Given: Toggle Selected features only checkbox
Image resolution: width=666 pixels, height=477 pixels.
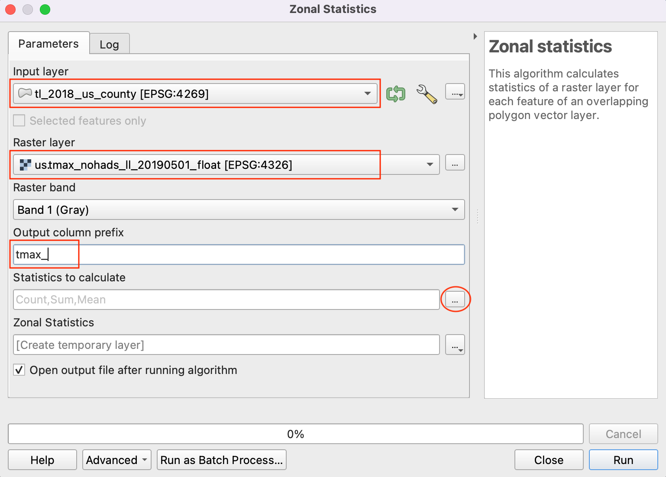Looking at the screenshot, I should (19, 121).
